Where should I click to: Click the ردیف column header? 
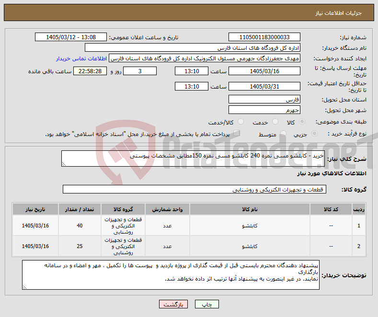[x=359, y=209]
